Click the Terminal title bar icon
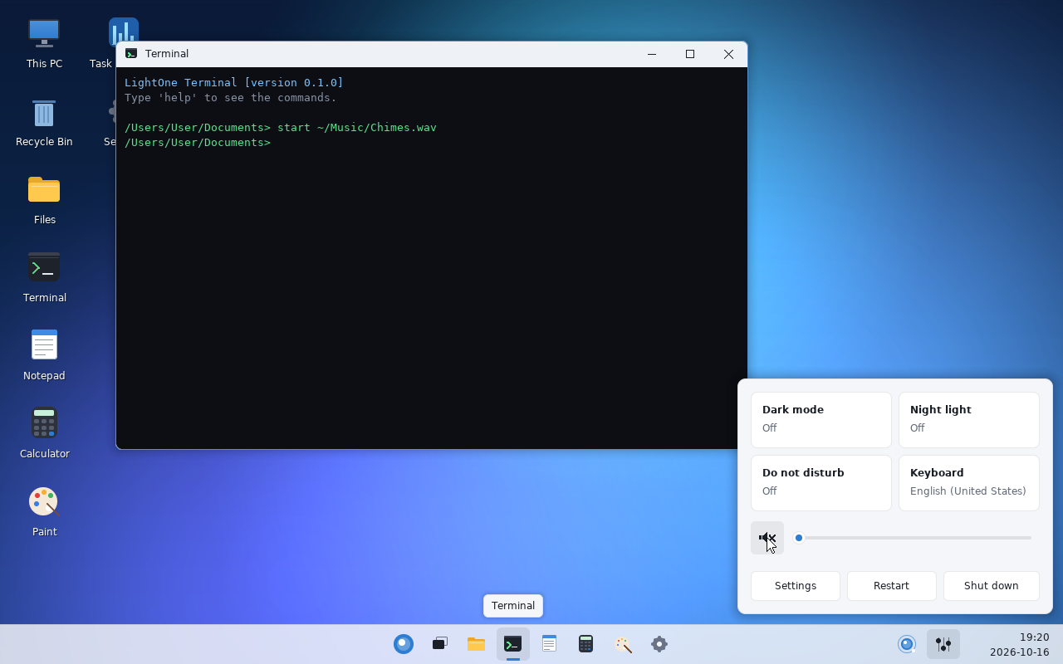The width and height of the screenshot is (1063, 664). tap(131, 53)
